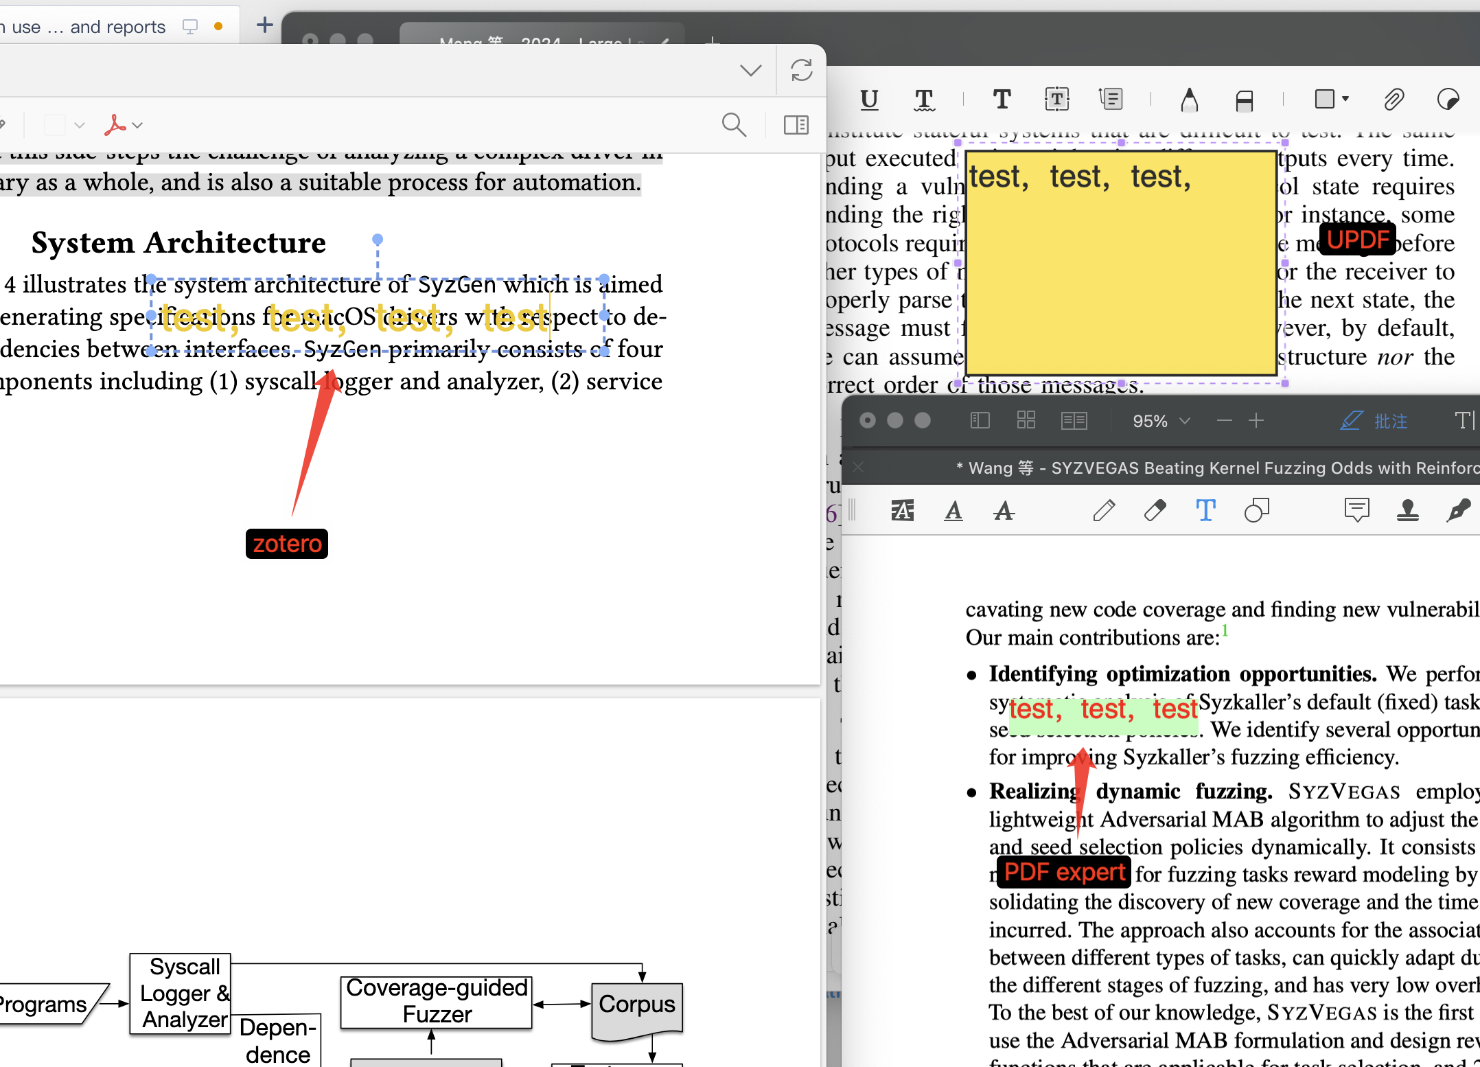Screen dimensions: 1480x1067
Task: Click the attachment paperclip icon
Action: [x=1393, y=100]
